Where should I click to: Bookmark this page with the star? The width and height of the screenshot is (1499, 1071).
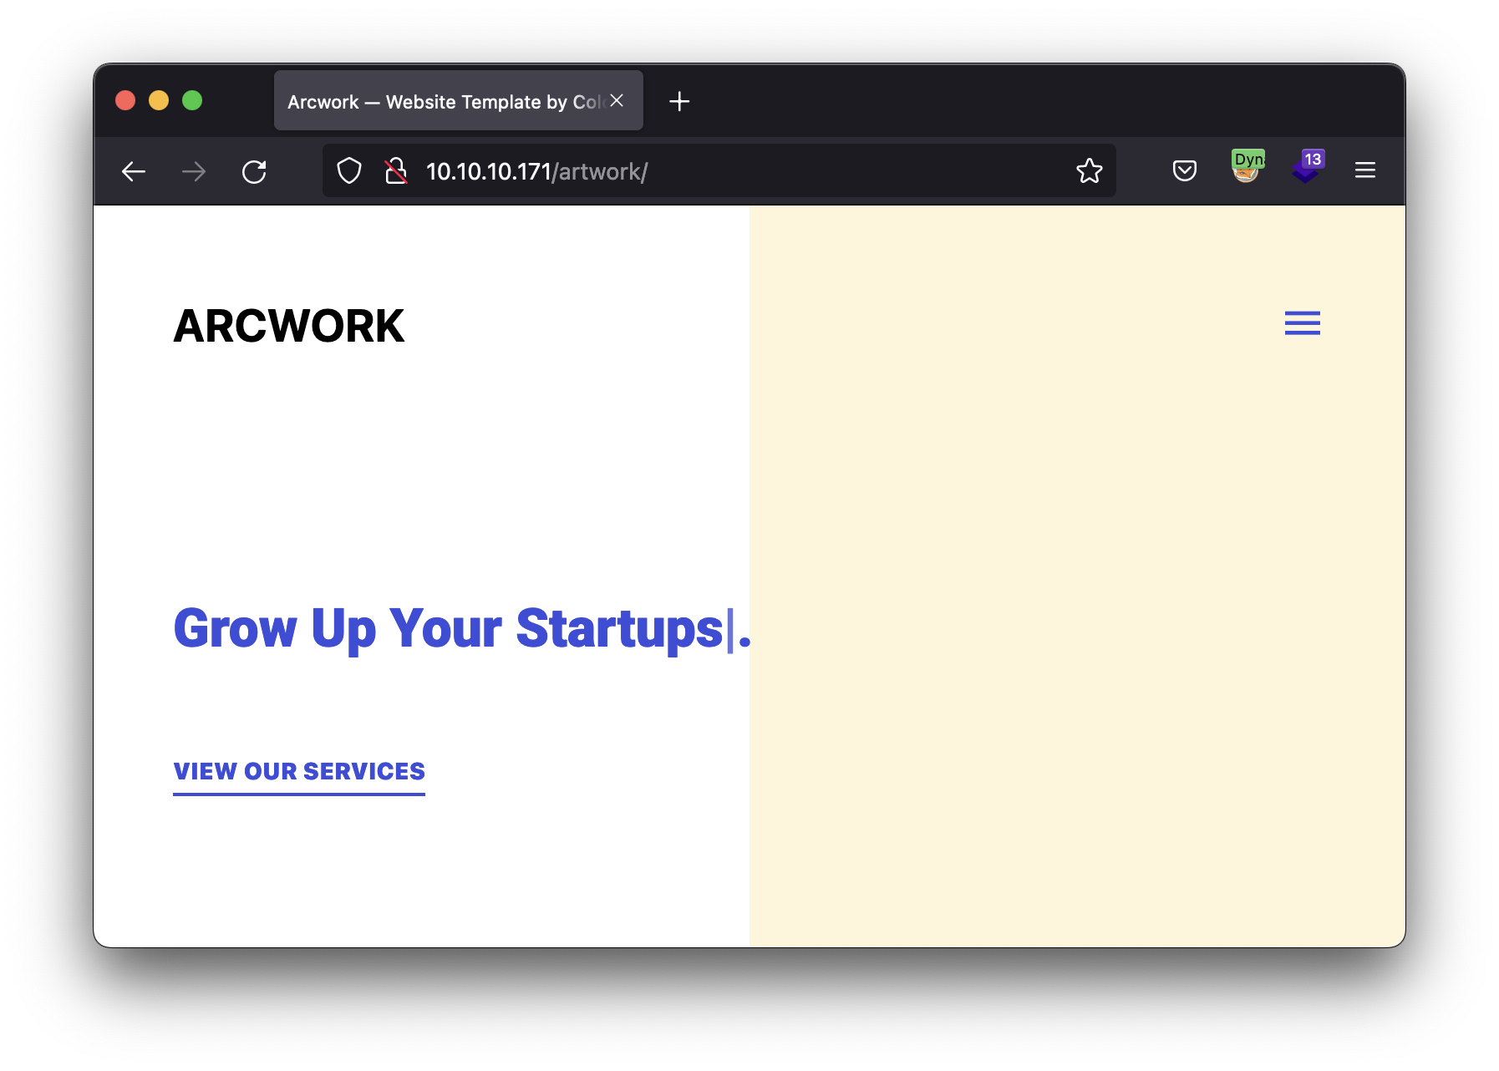tap(1090, 171)
